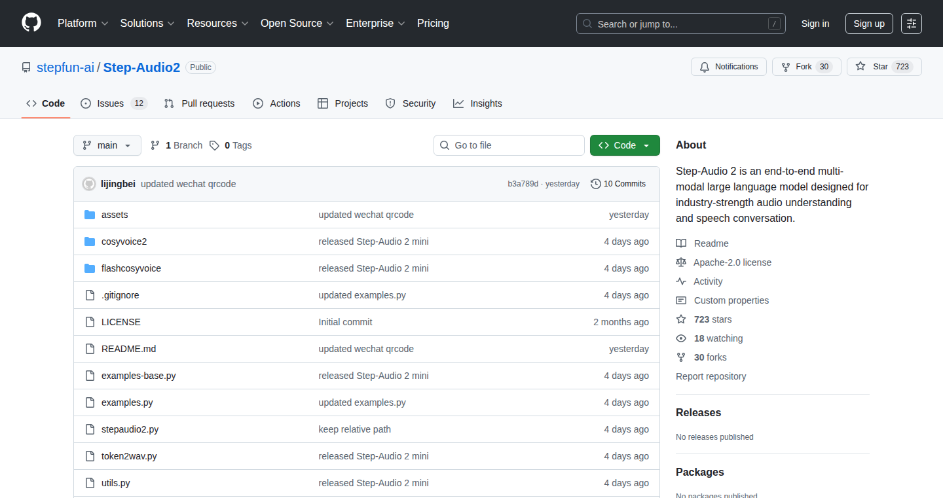Click the Report repository link
Screen dimensions: 943x498
coord(711,376)
